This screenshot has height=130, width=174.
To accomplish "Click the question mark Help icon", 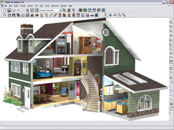I will 74,10.
